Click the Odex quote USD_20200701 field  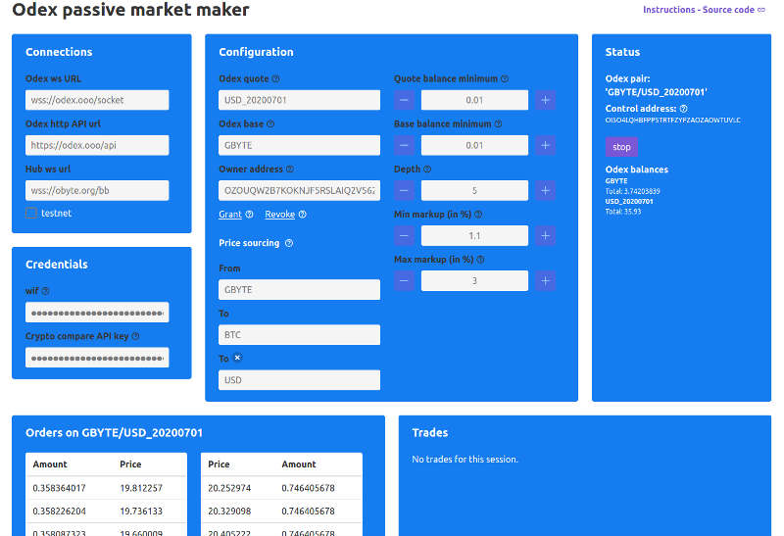(x=299, y=100)
